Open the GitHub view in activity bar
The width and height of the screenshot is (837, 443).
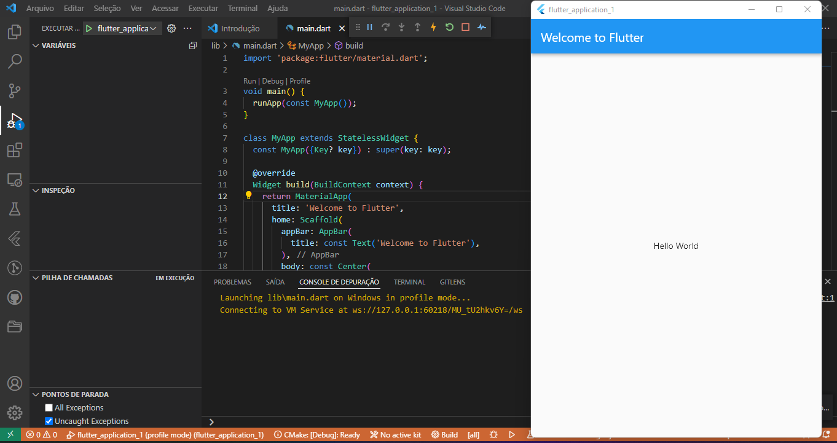coord(15,297)
